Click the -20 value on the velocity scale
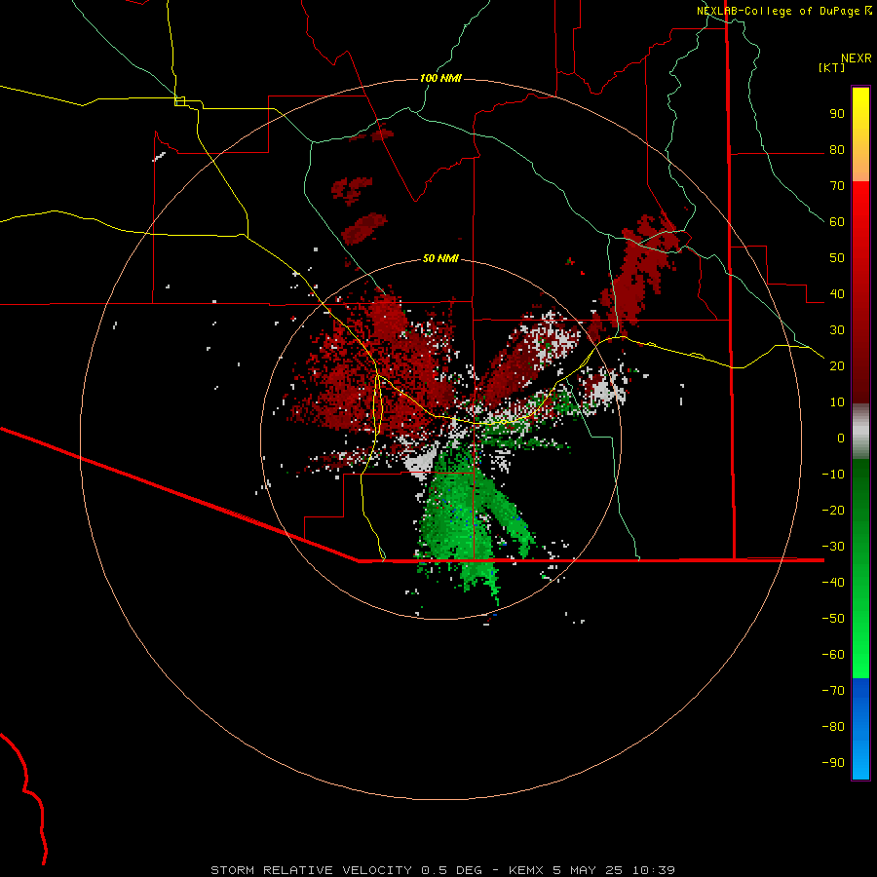 click(833, 511)
